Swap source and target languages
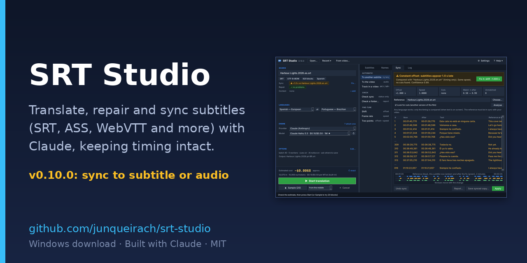Image resolution: width=527 pixels, height=263 pixels. [x=317, y=109]
